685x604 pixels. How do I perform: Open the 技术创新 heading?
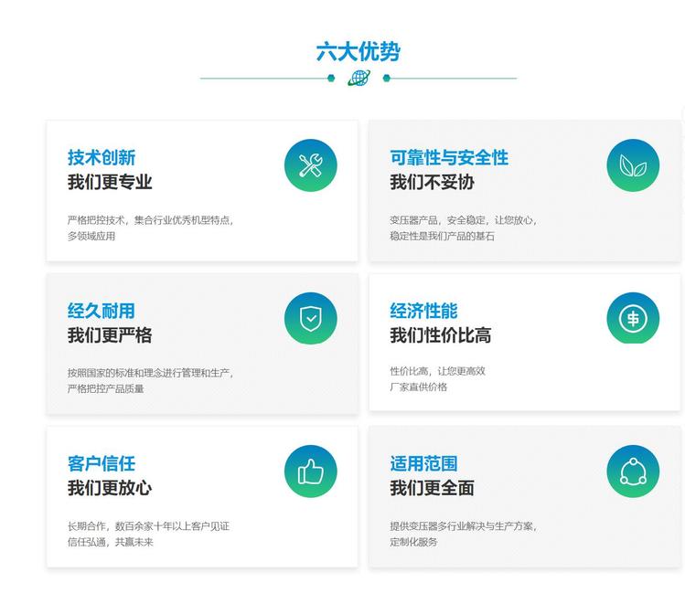point(102,157)
